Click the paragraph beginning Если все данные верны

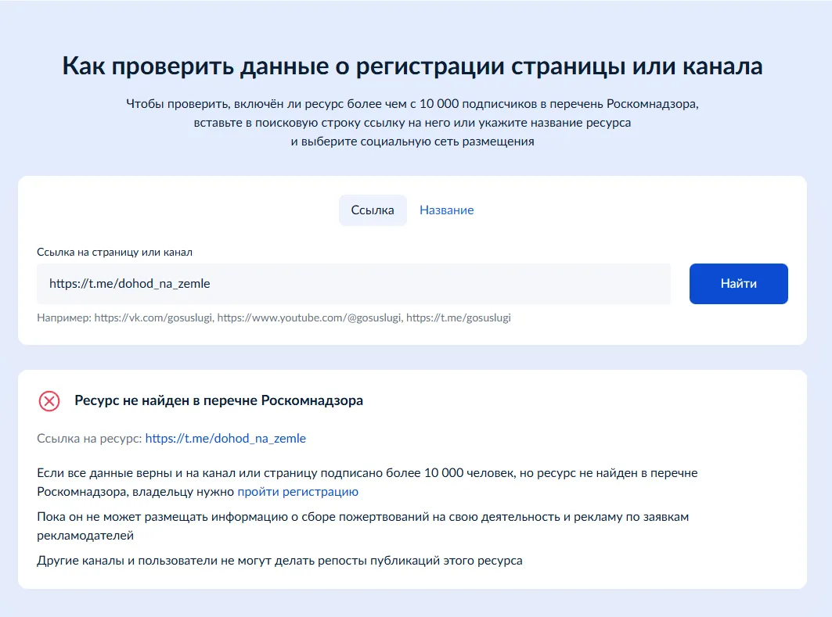(367, 482)
